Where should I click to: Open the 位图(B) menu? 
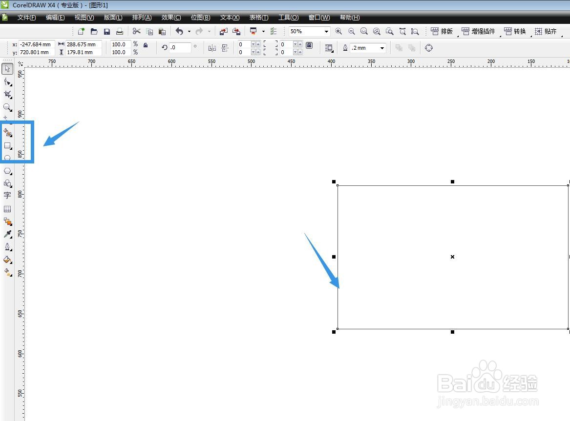click(201, 18)
